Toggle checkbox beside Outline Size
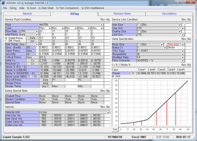 (x=183, y=31)
